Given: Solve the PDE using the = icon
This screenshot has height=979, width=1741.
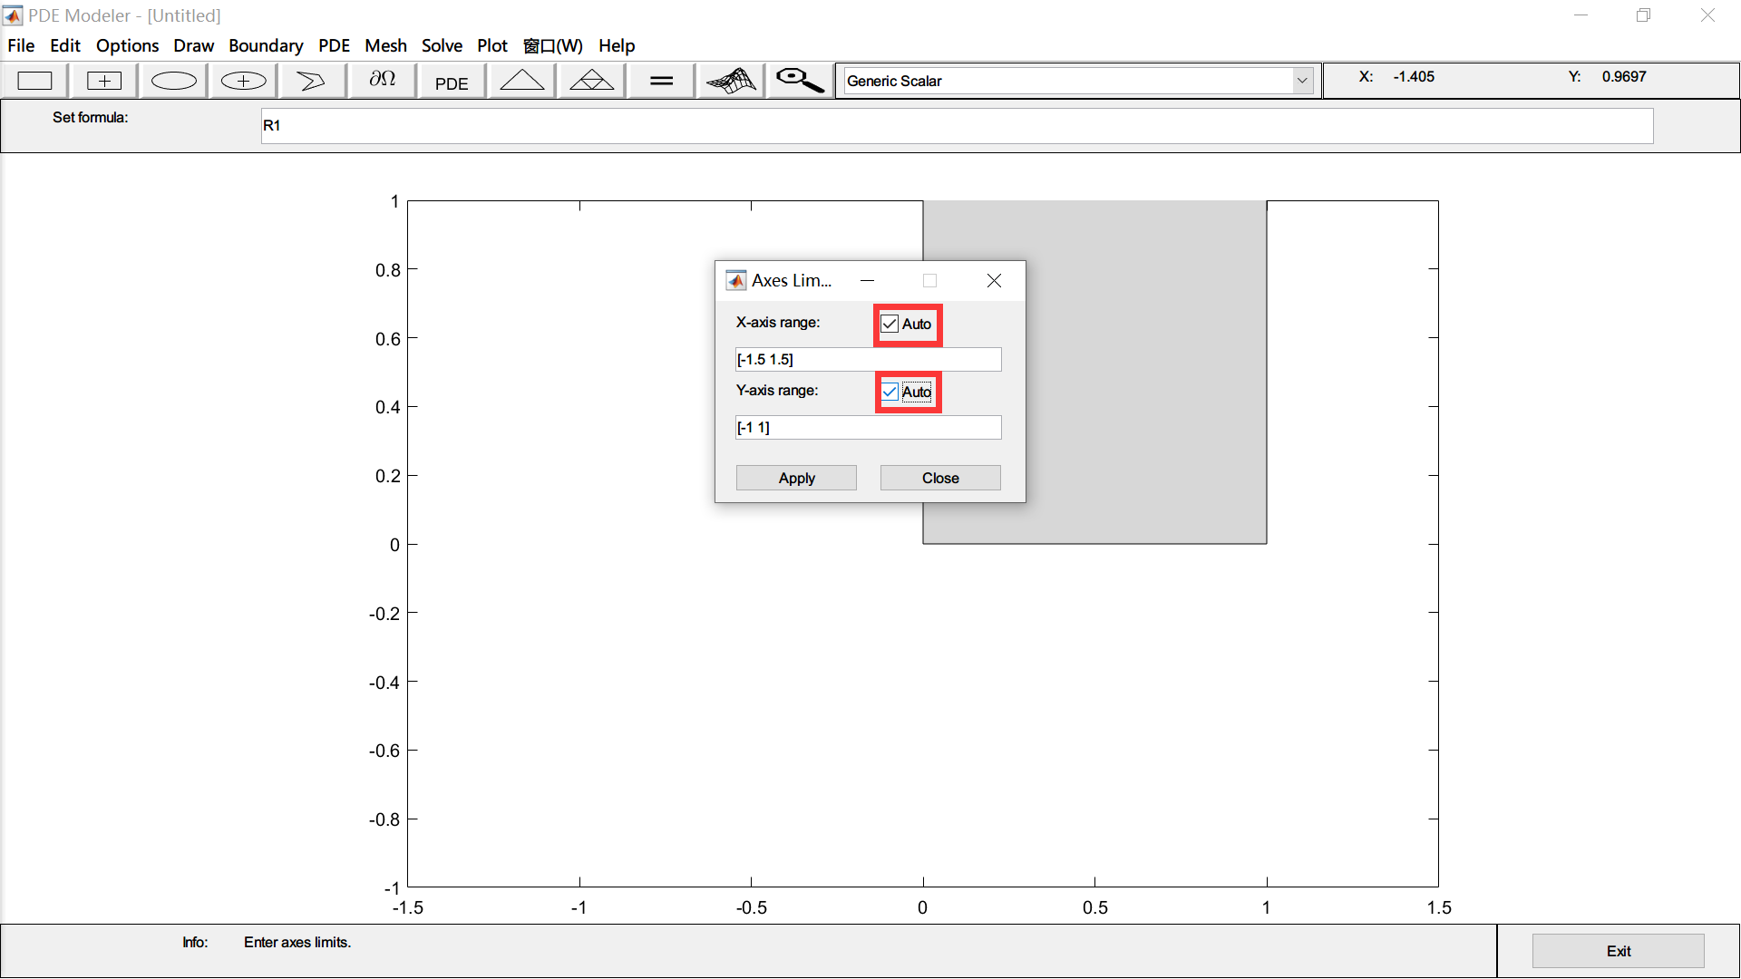Looking at the screenshot, I should pos(660,80).
